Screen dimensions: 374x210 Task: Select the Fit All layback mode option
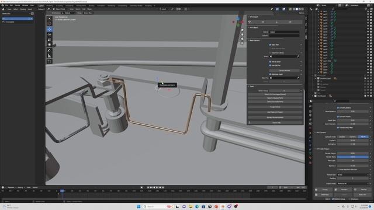[x=363, y=137]
